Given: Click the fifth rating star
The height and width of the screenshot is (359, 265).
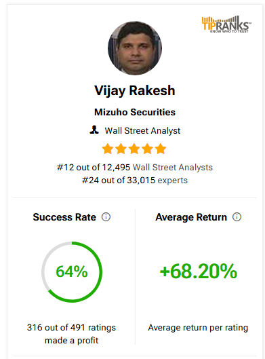Looking at the screenshot, I should tap(161, 149).
